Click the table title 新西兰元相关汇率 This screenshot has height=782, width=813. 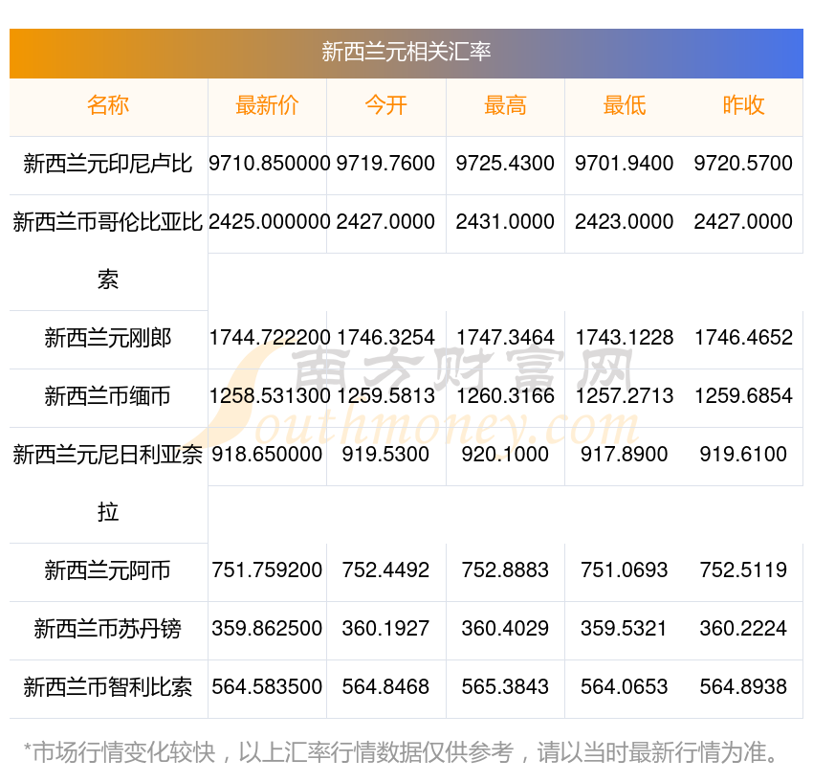coord(406,52)
